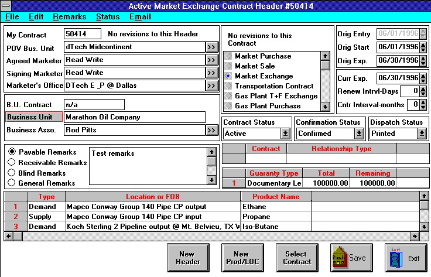
Task: Open lookup for Marketer's Office
Action: (212, 86)
